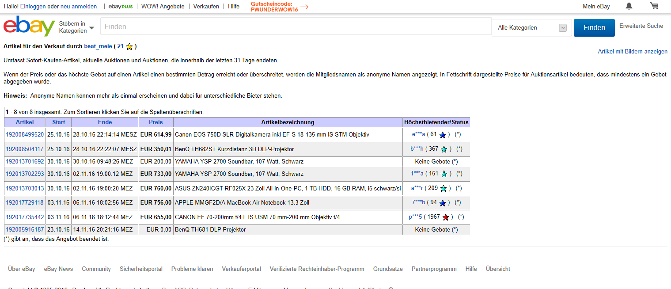Open WOW! Angebote in the top menu

tap(163, 7)
